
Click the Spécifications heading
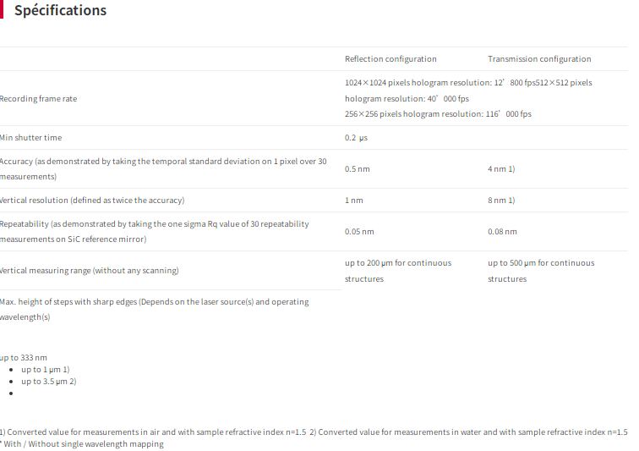(60, 11)
